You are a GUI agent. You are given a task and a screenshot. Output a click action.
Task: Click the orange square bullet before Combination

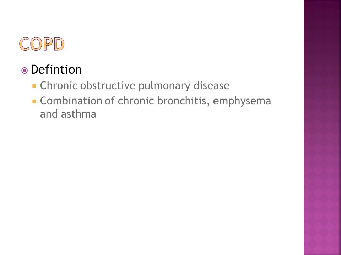pyautogui.click(x=34, y=101)
